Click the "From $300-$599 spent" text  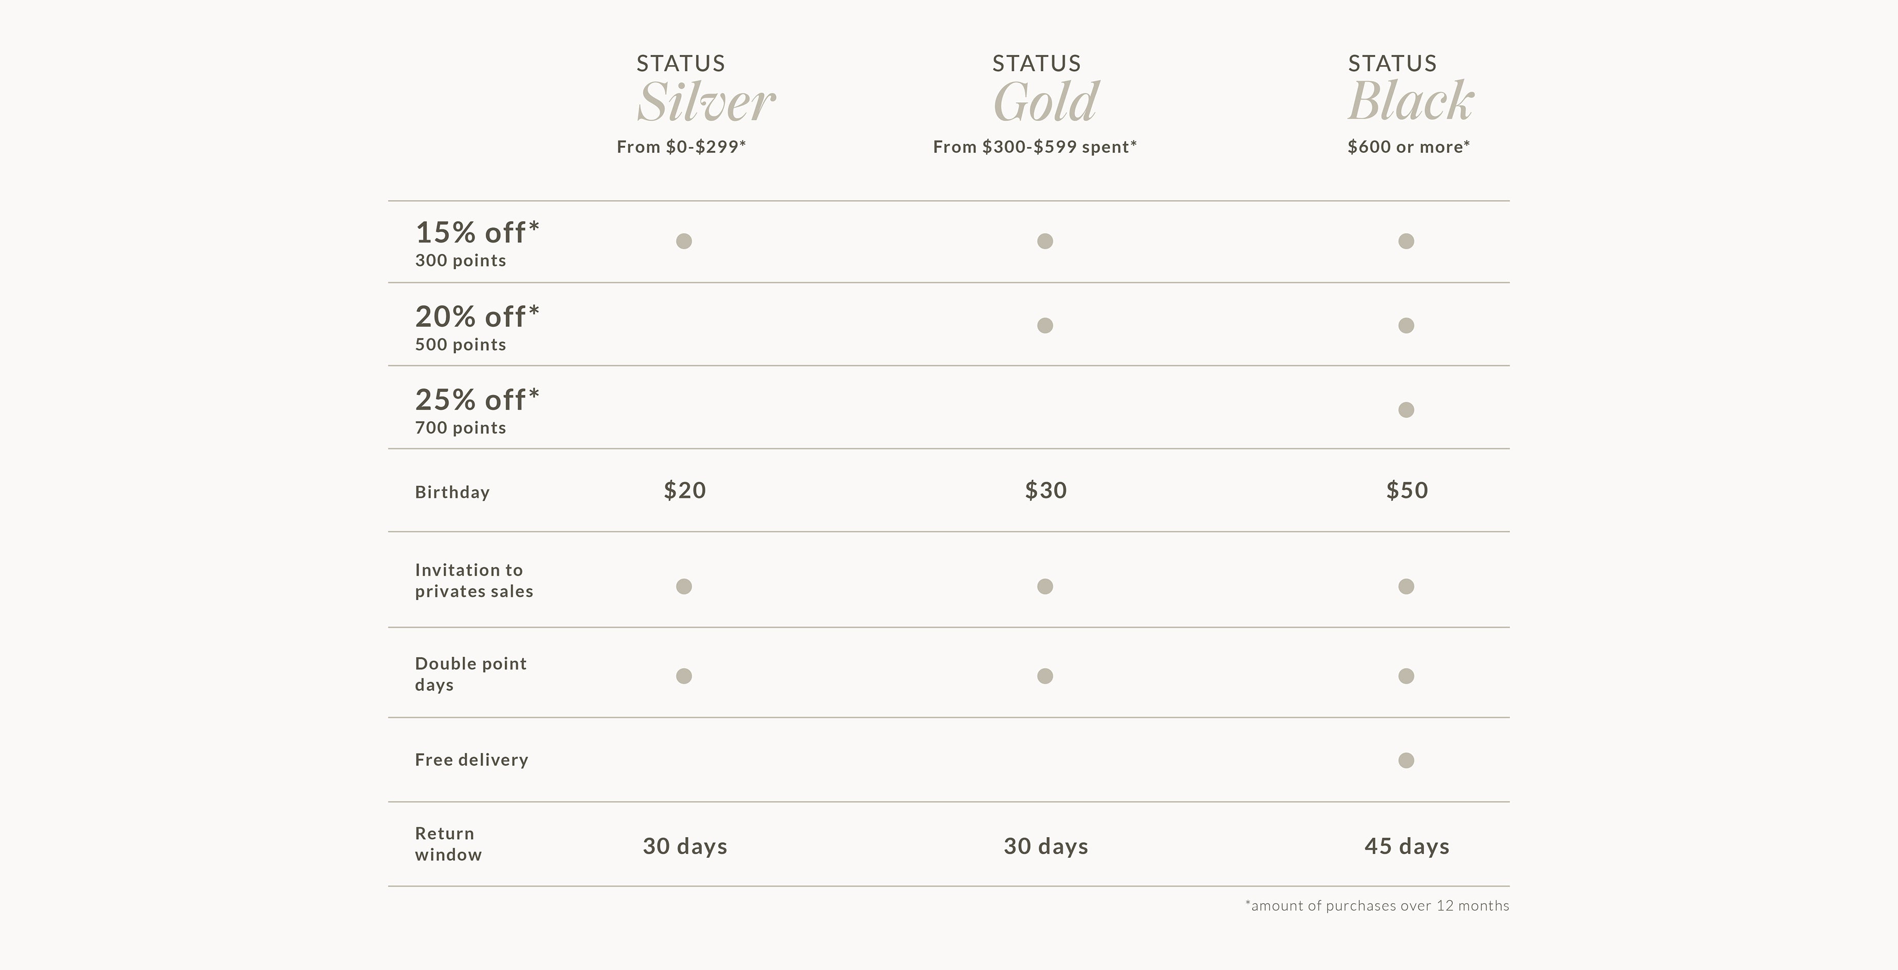[x=1035, y=147]
